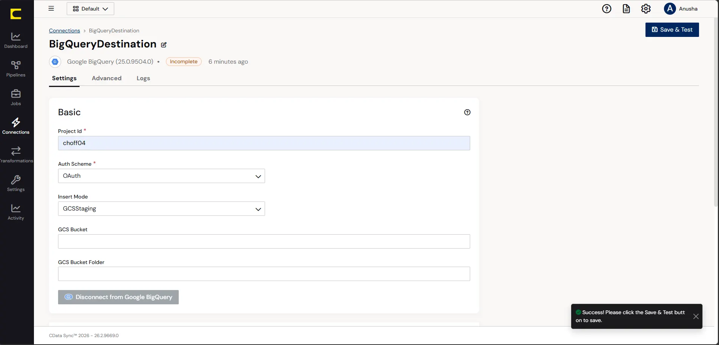Select Connections in the sidebar

(x=16, y=127)
